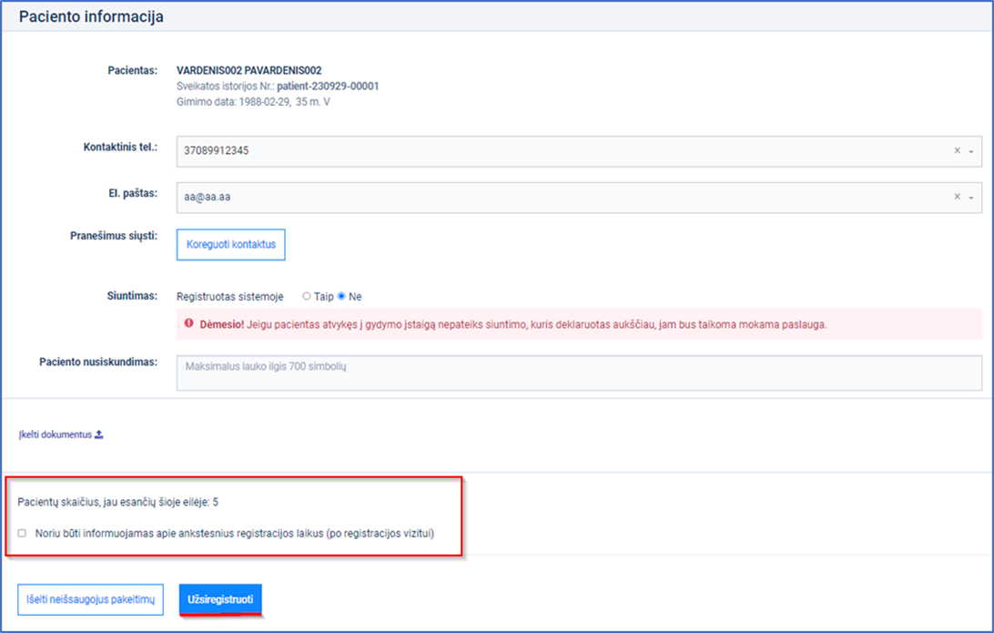Click the warning icon in Dėmesio alert

[189, 323]
